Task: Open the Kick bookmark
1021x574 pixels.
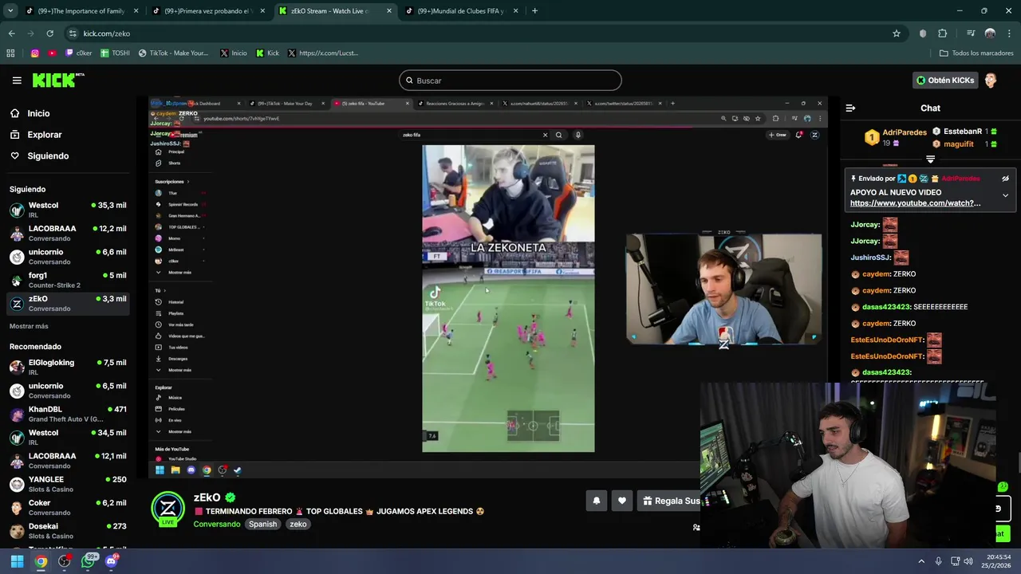Action: coord(267,53)
